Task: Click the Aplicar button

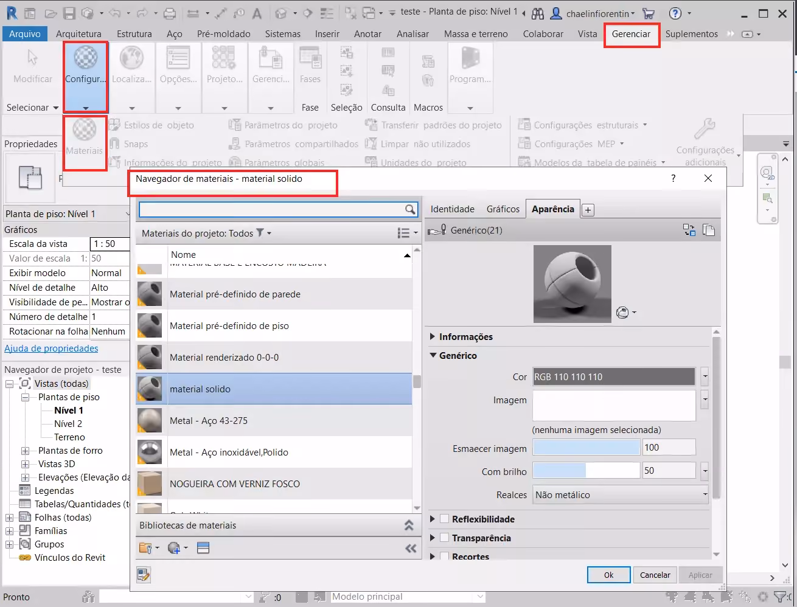Action: 700,575
